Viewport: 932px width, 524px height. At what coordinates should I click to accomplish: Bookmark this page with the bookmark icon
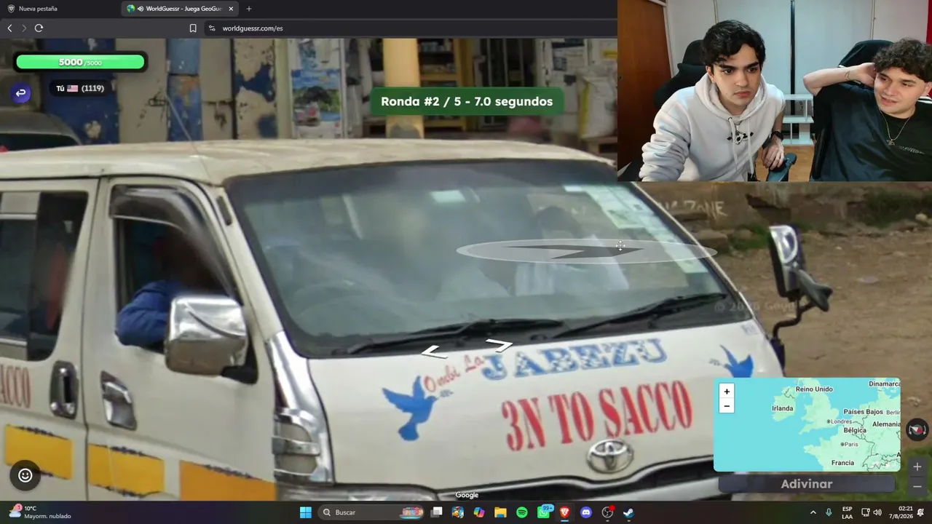pos(193,28)
